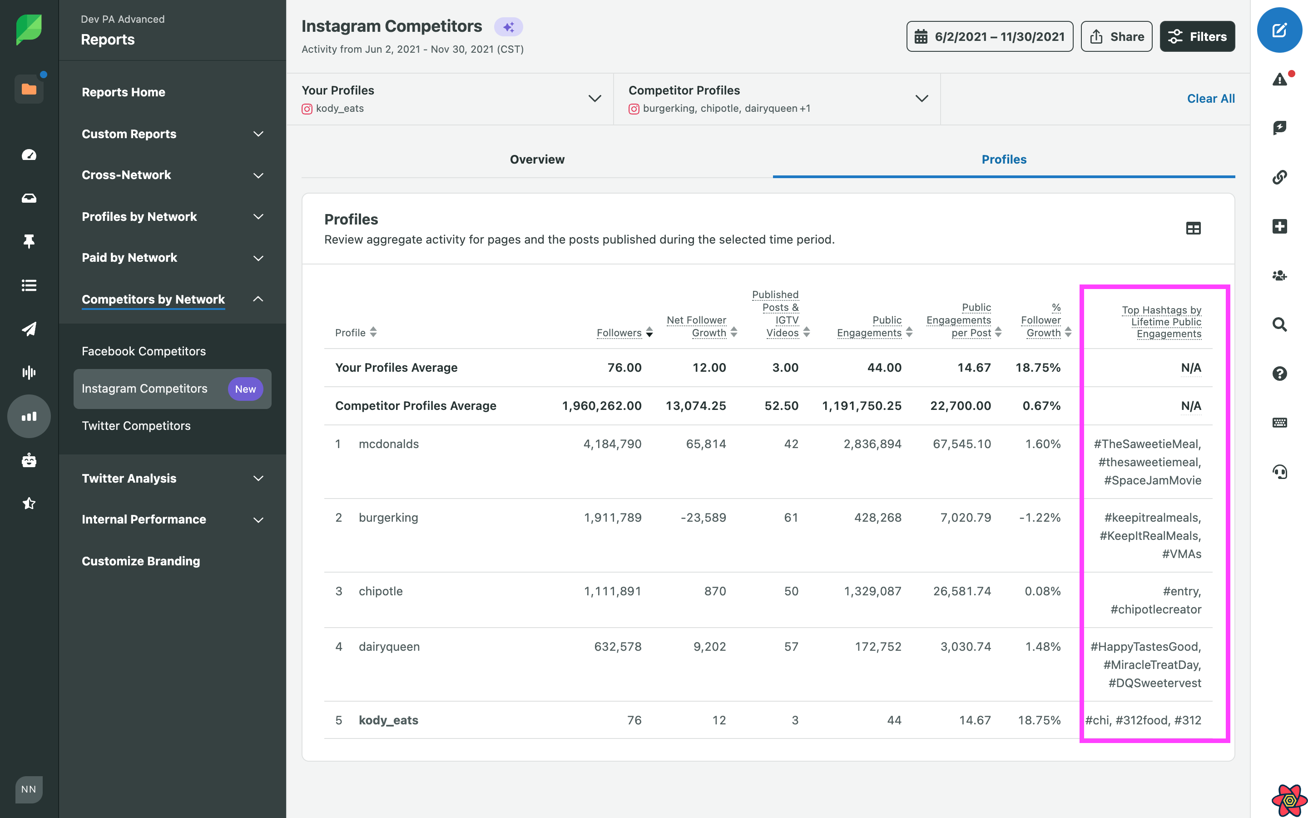Click the pin icon in left rail
The height and width of the screenshot is (818, 1308).
(x=29, y=241)
